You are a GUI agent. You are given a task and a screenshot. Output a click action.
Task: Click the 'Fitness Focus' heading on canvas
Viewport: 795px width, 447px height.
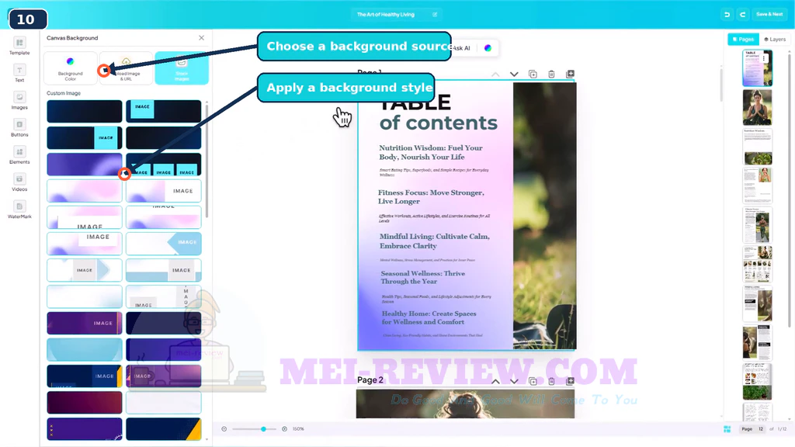click(431, 196)
